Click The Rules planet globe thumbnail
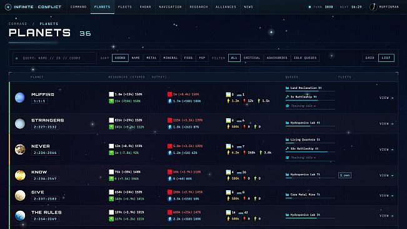The height and width of the screenshot is (229, 407). (x=20, y=216)
